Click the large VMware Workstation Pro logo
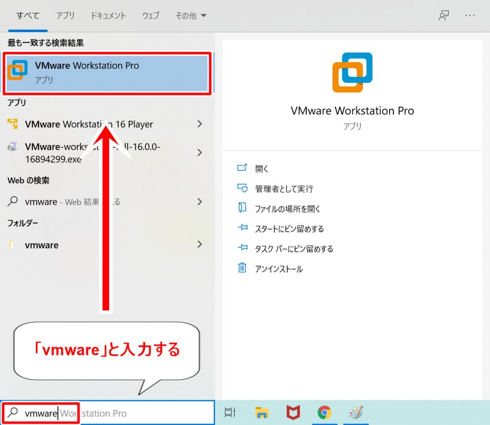The image size is (490, 425). pyautogui.click(x=352, y=72)
